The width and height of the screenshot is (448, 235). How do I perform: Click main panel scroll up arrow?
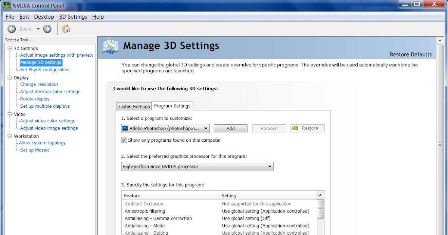click(439, 40)
